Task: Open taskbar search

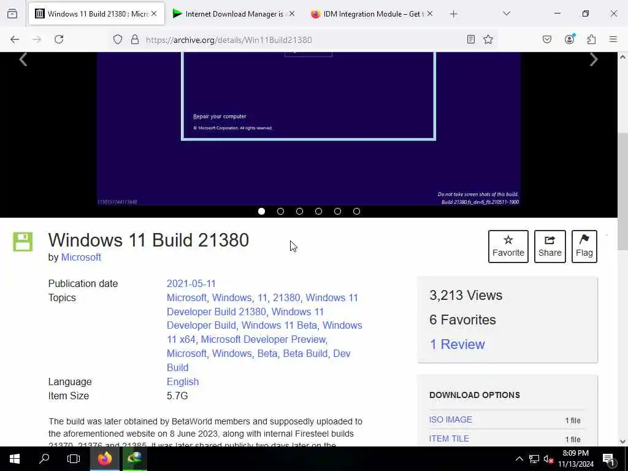Action: pyautogui.click(x=44, y=459)
